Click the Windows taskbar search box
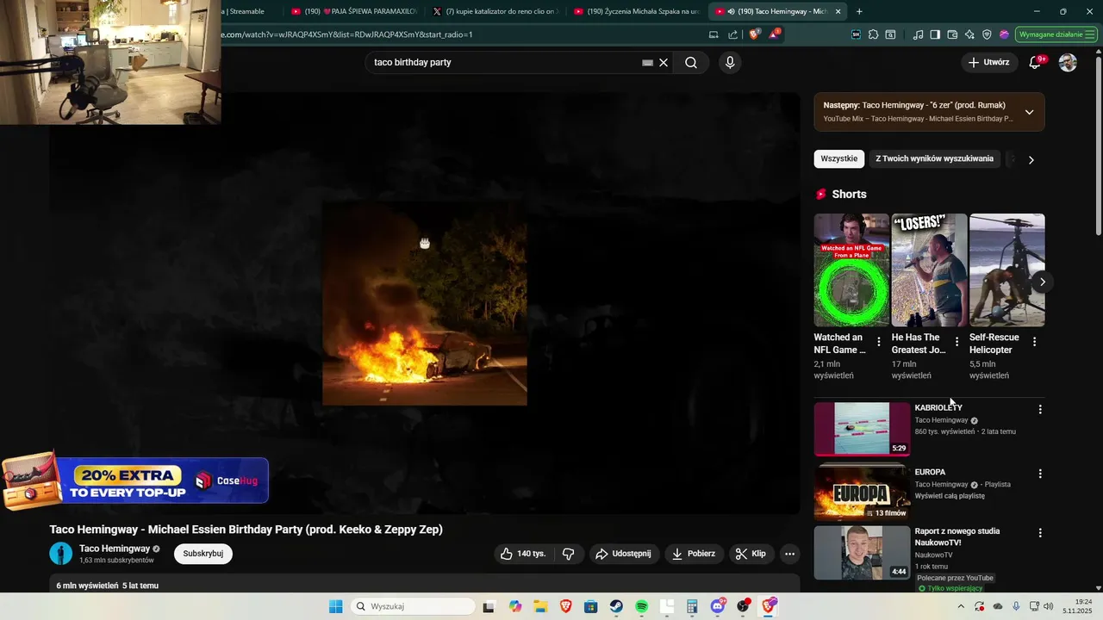The height and width of the screenshot is (620, 1103). click(x=414, y=606)
